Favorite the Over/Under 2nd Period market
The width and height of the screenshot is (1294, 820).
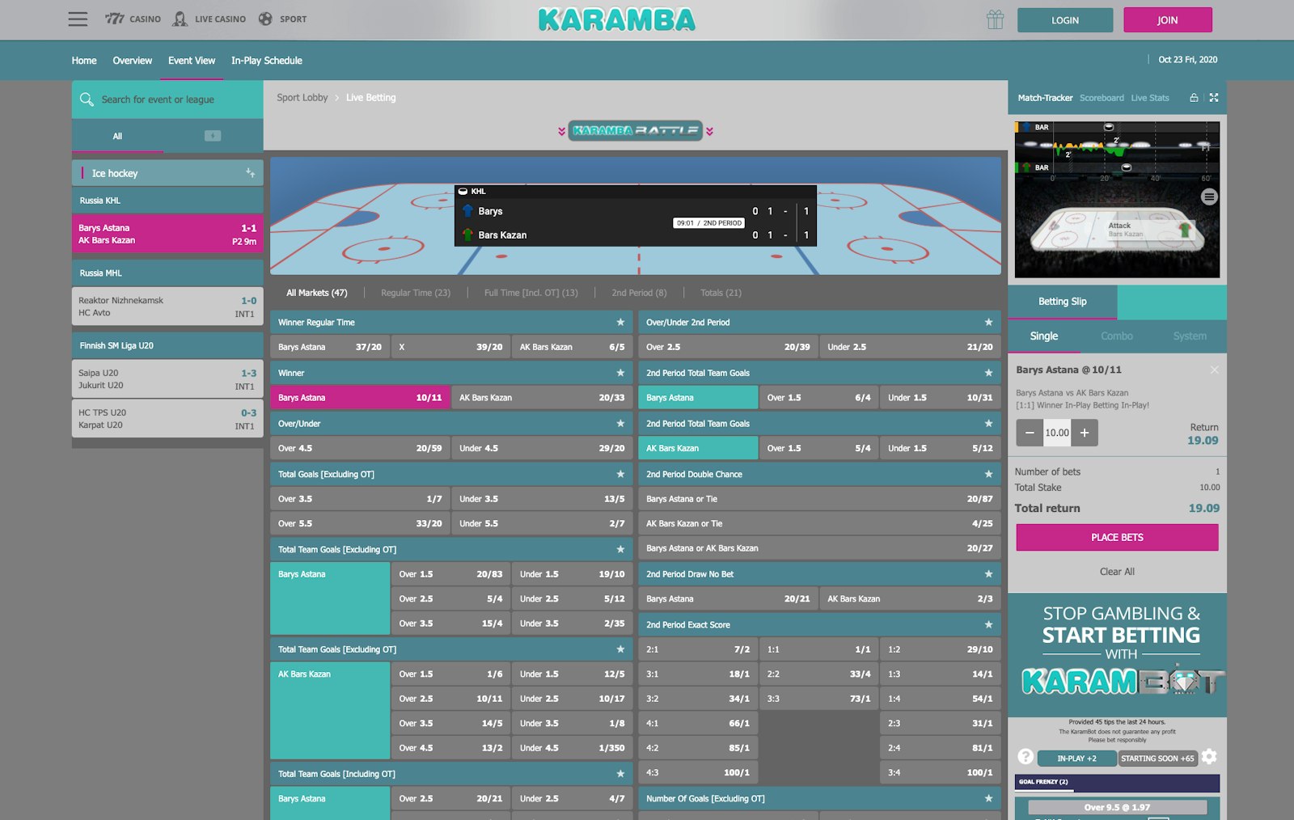[x=987, y=322]
